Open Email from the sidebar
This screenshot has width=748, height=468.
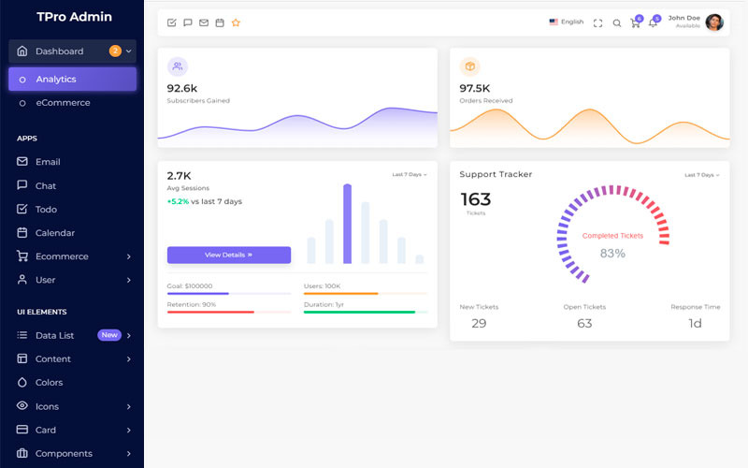coord(47,162)
